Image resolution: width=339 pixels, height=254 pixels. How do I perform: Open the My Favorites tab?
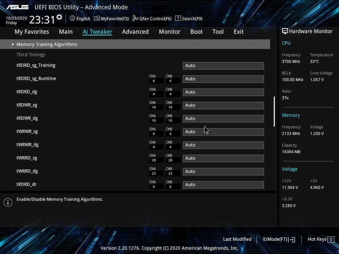pos(32,32)
